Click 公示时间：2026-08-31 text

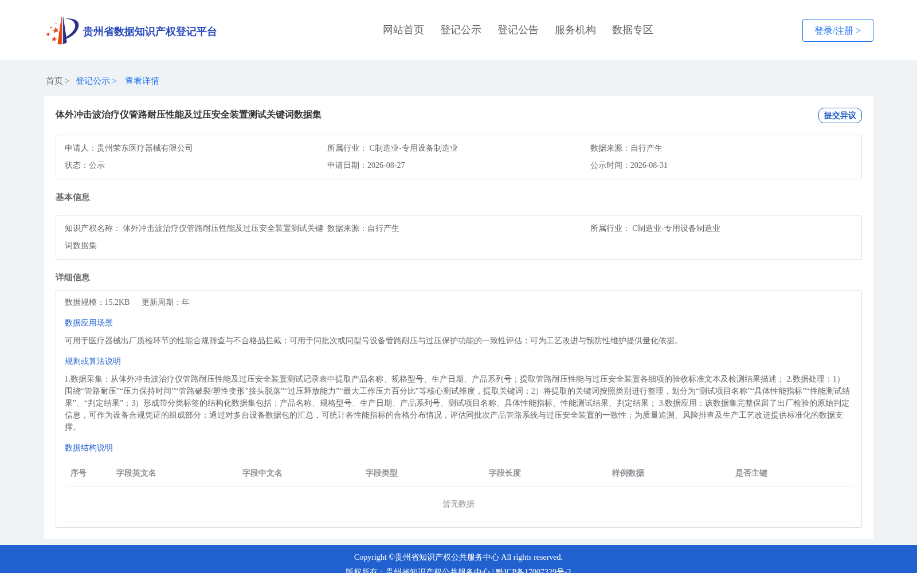629,165
